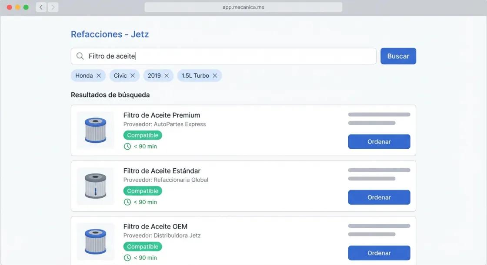This screenshot has width=487, height=265.
Task: Click the Filtro de Aceite Estándar product thumbnail
Action: click(95, 186)
